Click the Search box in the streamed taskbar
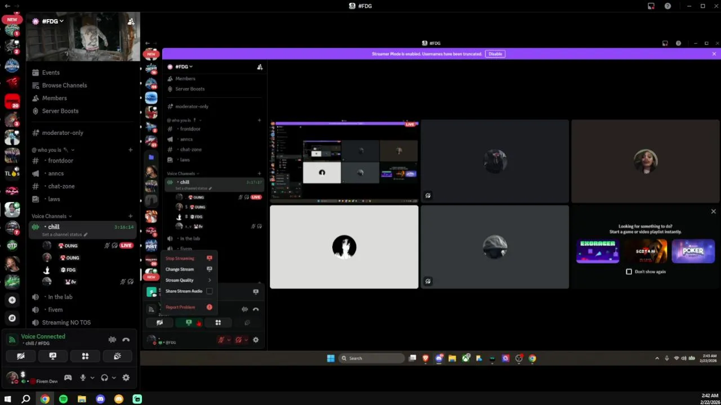Screen dimensions: 721x405 point(372,358)
